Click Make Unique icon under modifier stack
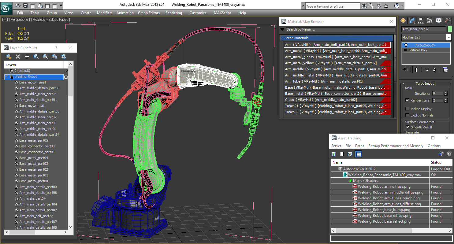 [x=426, y=70]
